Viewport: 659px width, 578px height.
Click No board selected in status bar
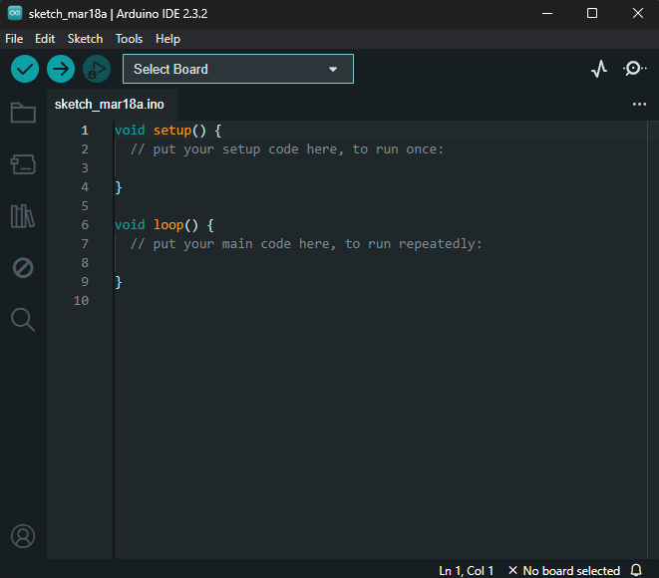pos(563,570)
